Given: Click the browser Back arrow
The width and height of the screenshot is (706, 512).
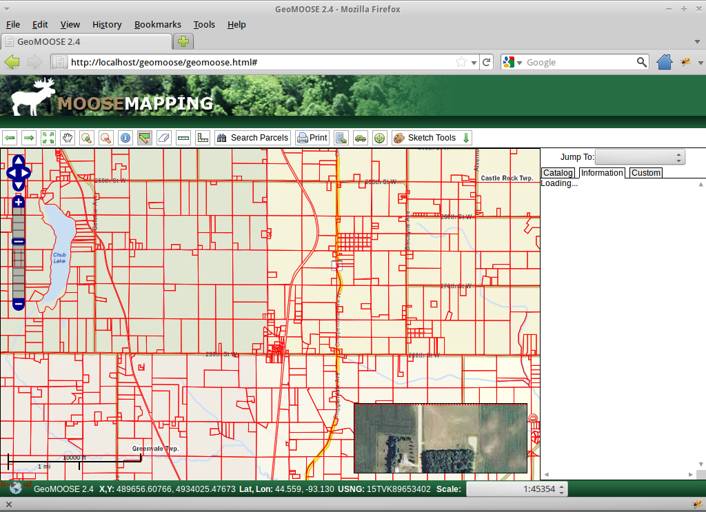Looking at the screenshot, I should pos(12,62).
